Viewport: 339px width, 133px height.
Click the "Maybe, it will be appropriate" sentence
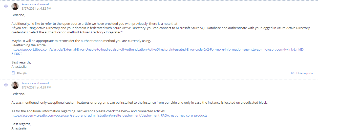[81, 41]
